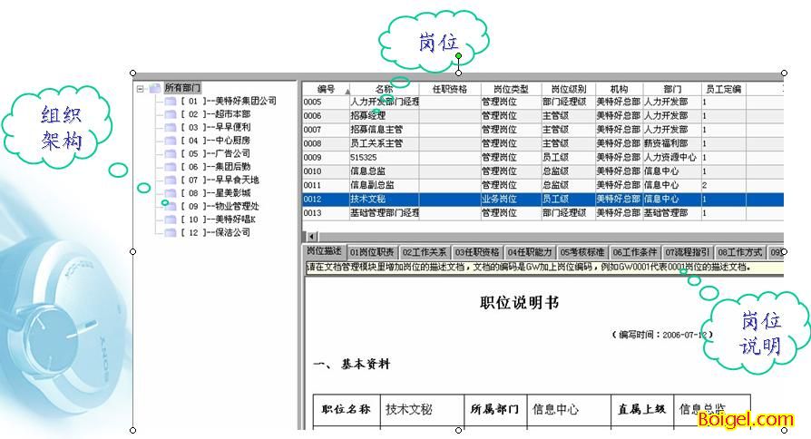
Task: Click 薪资福利部 cell in row 0008
Action: [x=672, y=143]
